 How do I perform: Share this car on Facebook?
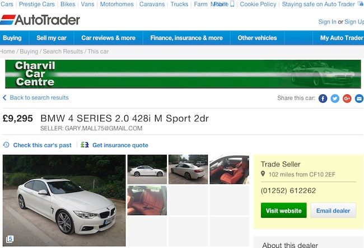[x=323, y=98]
